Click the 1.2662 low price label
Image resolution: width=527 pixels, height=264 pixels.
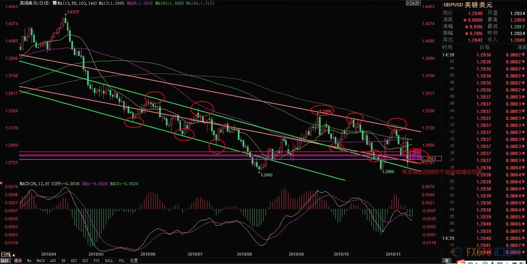(x=267, y=175)
